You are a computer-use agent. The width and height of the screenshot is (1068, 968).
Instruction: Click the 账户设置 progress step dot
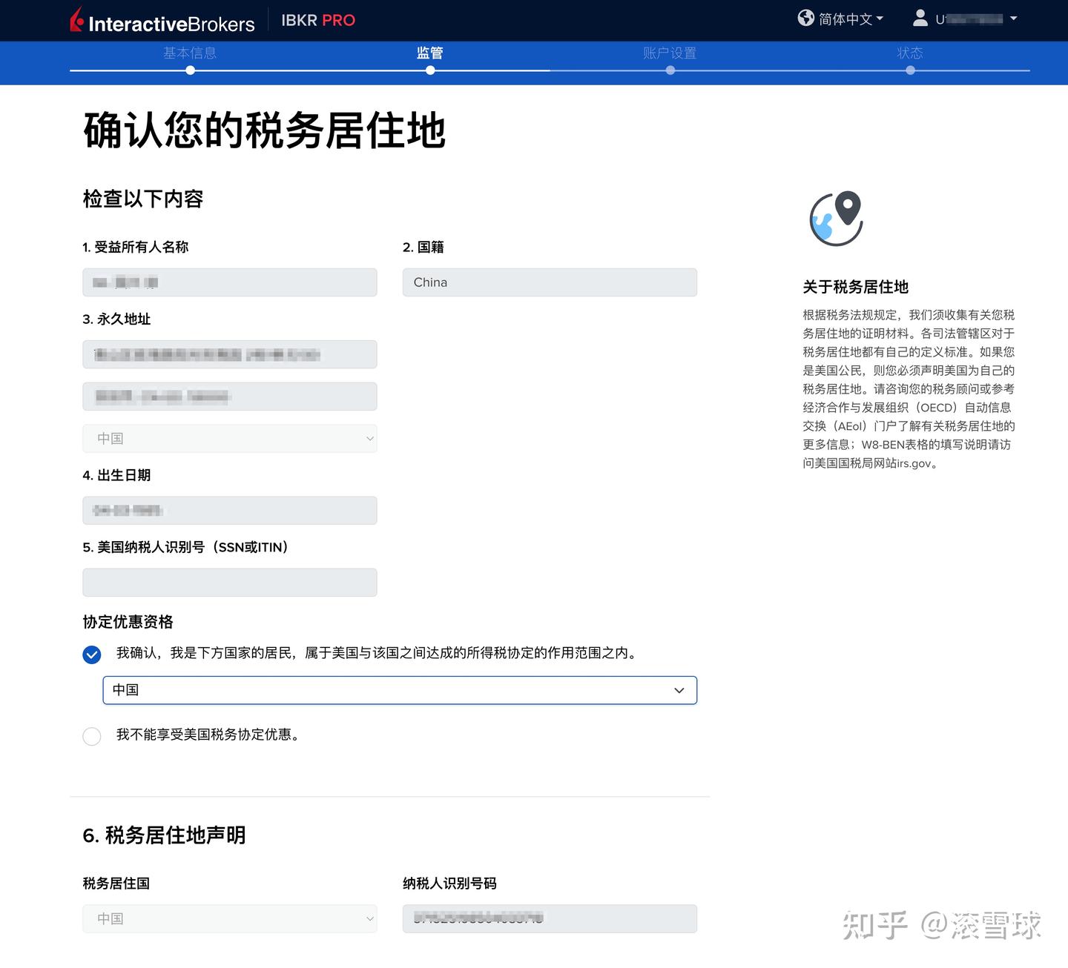[x=670, y=70]
